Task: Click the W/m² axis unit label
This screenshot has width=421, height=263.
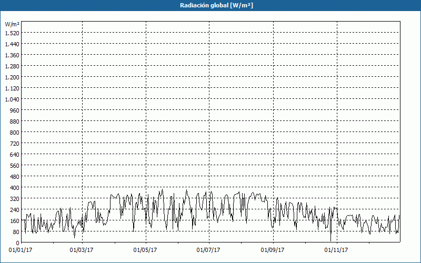Action: pos(12,24)
